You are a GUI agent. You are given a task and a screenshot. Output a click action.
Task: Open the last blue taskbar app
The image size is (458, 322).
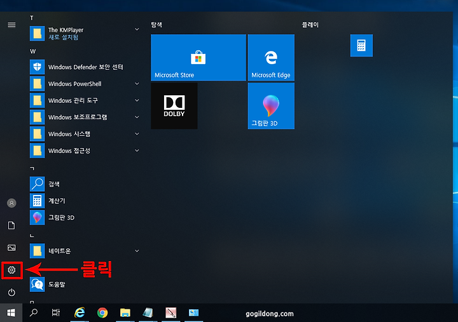193,313
